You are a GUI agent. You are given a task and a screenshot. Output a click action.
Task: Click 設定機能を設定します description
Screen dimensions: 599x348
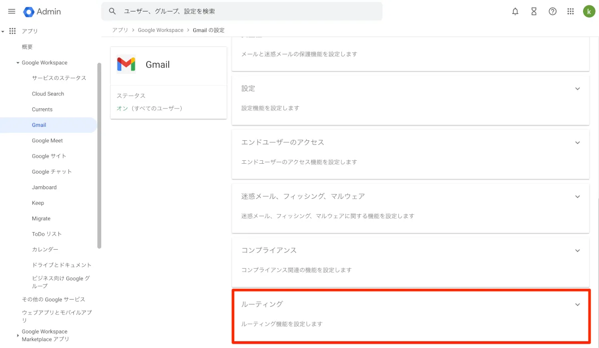click(270, 108)
